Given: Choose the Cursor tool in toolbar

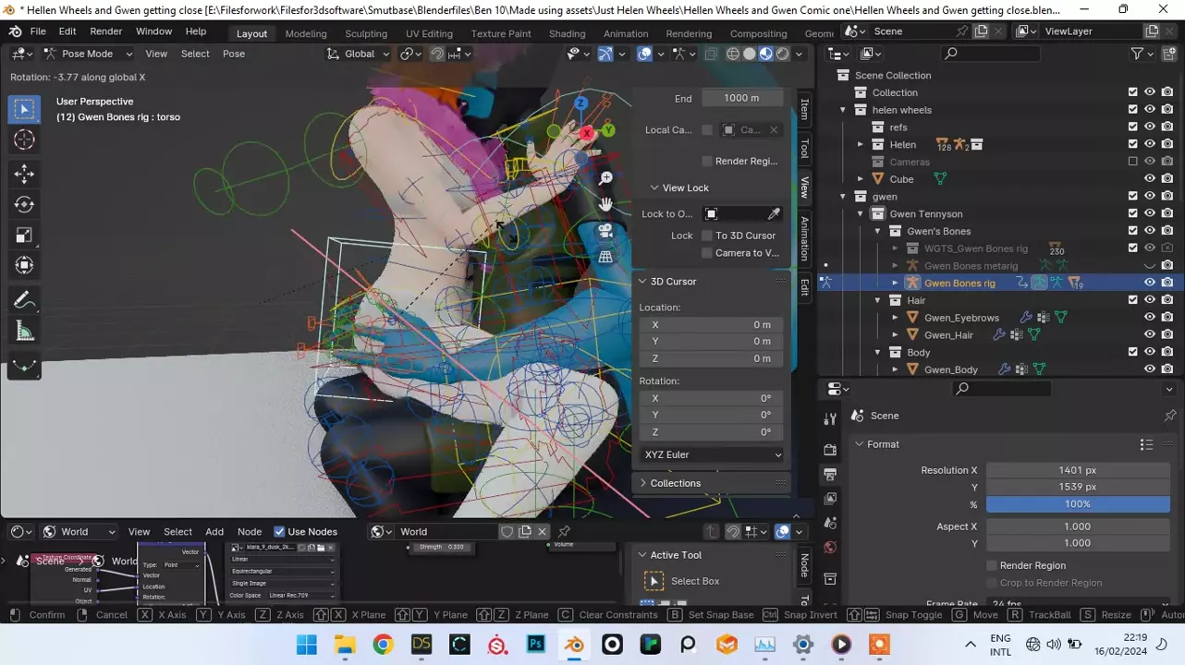Looking at the screenshot, I should pos(25,139).
